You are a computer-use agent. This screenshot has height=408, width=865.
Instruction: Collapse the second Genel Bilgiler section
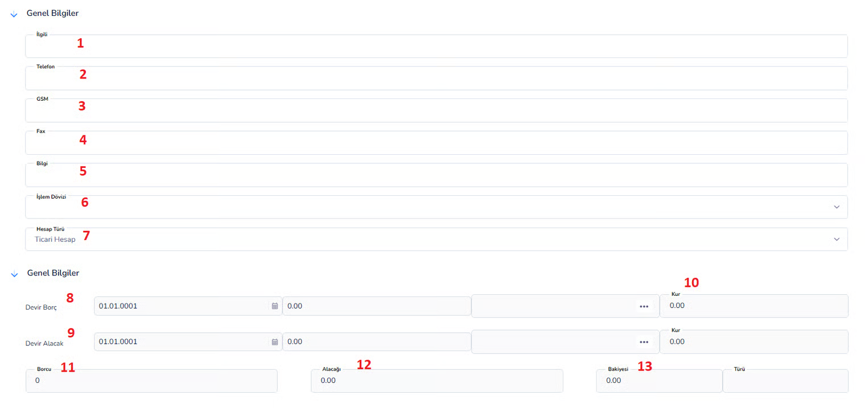(x=14, y=274)
